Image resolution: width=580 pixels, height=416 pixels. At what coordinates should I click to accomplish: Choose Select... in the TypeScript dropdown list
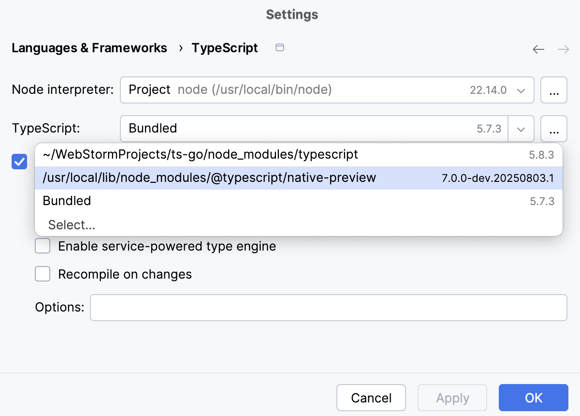pos(72,224)
